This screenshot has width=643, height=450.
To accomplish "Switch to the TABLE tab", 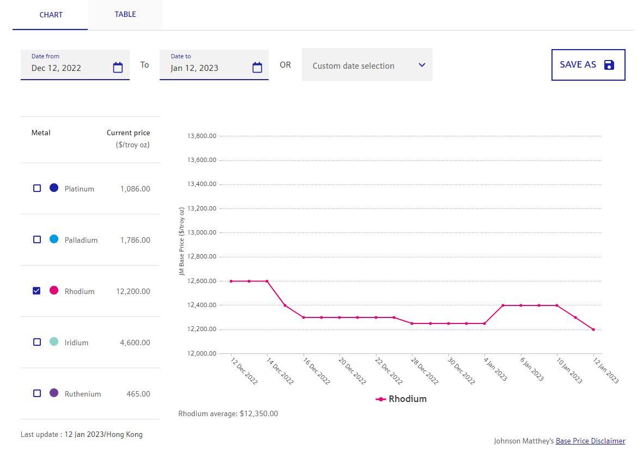I will point(125,15).
